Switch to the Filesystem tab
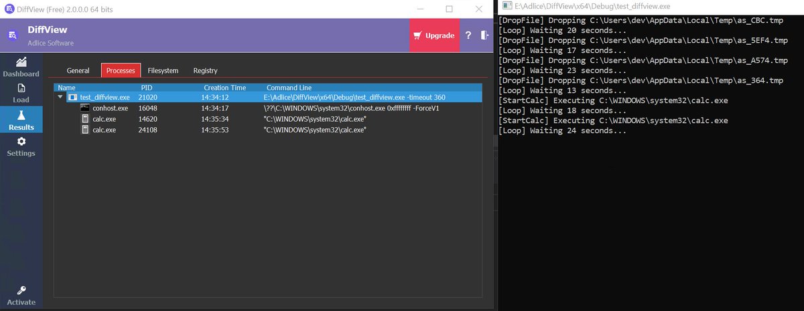 (x=163, y=70)
